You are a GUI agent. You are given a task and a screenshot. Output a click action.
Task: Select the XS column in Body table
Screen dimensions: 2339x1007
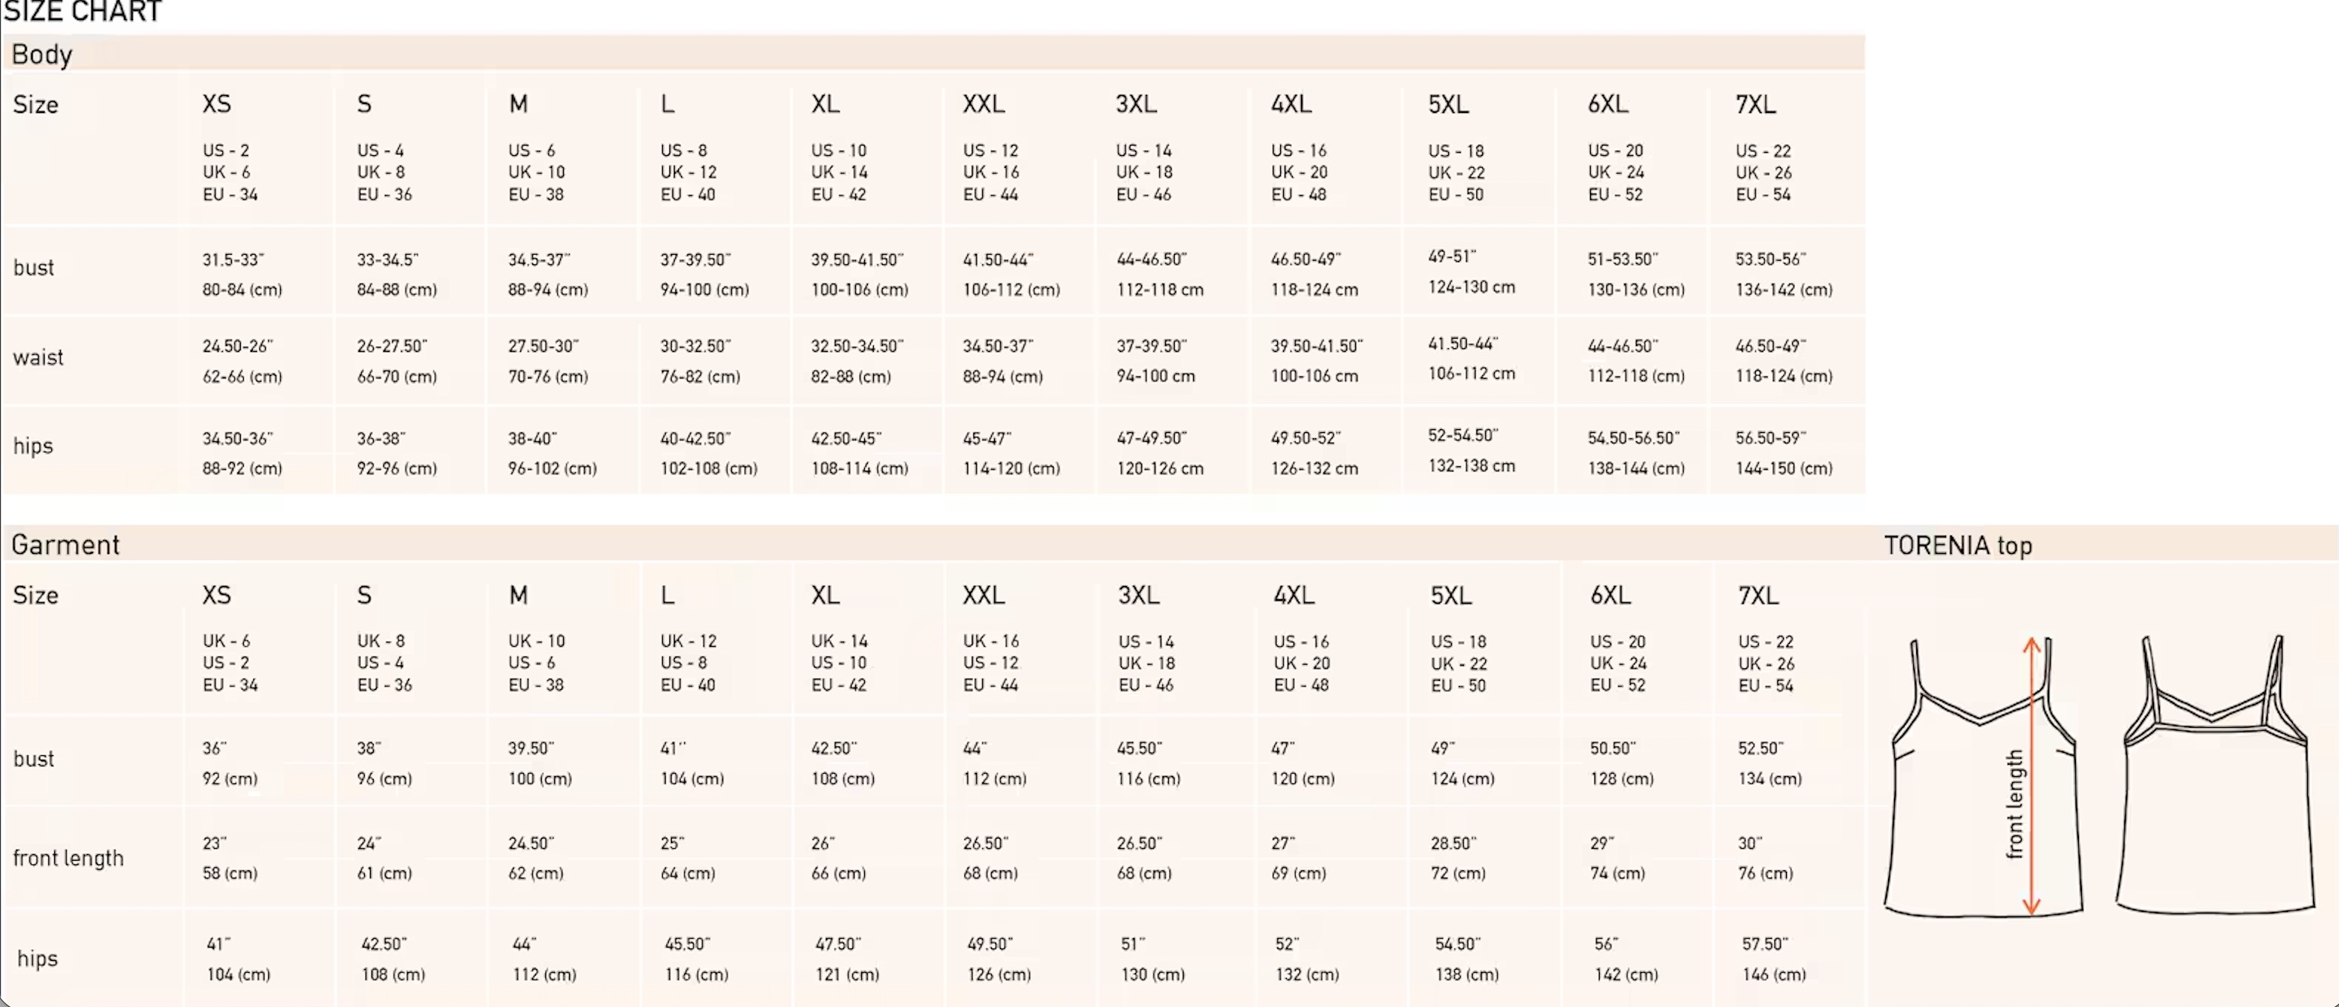[216, 104]
